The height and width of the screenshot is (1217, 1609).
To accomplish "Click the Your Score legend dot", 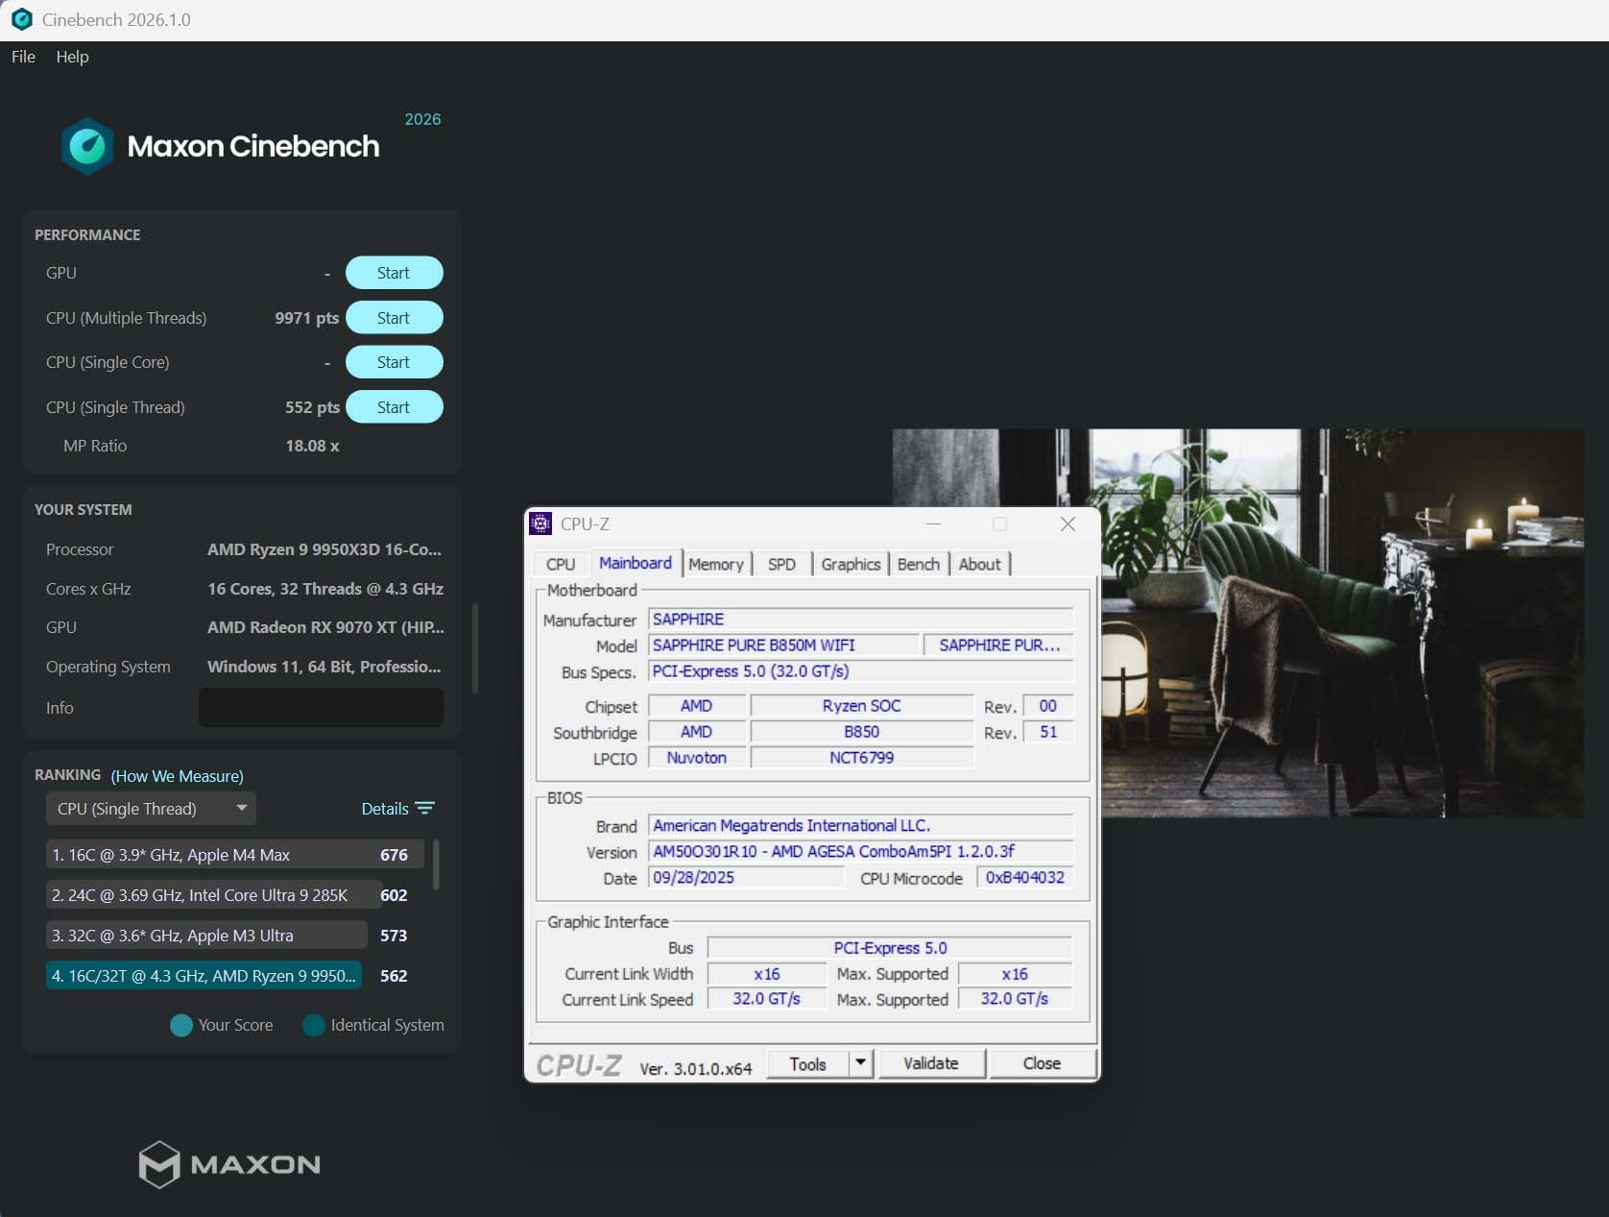I will point(181,1025).
